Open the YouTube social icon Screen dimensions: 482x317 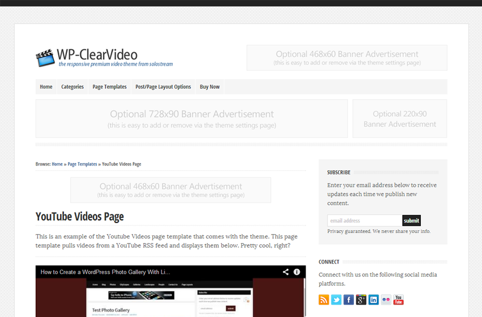click(x=399, y=299)
